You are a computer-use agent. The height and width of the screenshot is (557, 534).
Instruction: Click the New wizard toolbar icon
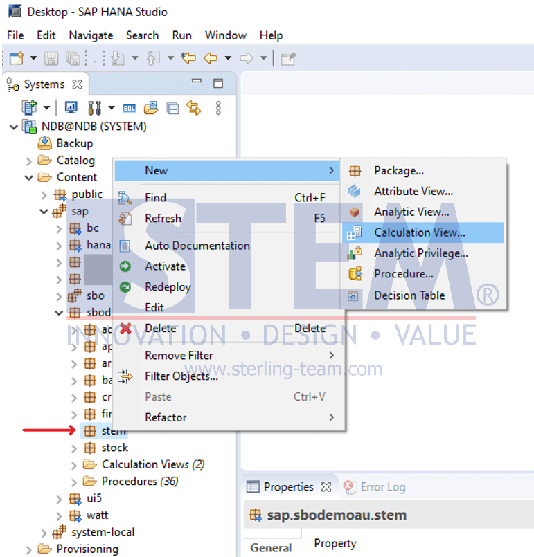17,58
